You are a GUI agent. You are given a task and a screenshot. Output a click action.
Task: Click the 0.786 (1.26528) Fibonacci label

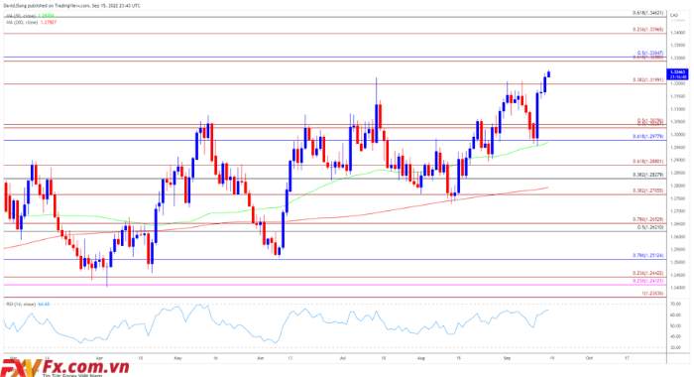648,219
